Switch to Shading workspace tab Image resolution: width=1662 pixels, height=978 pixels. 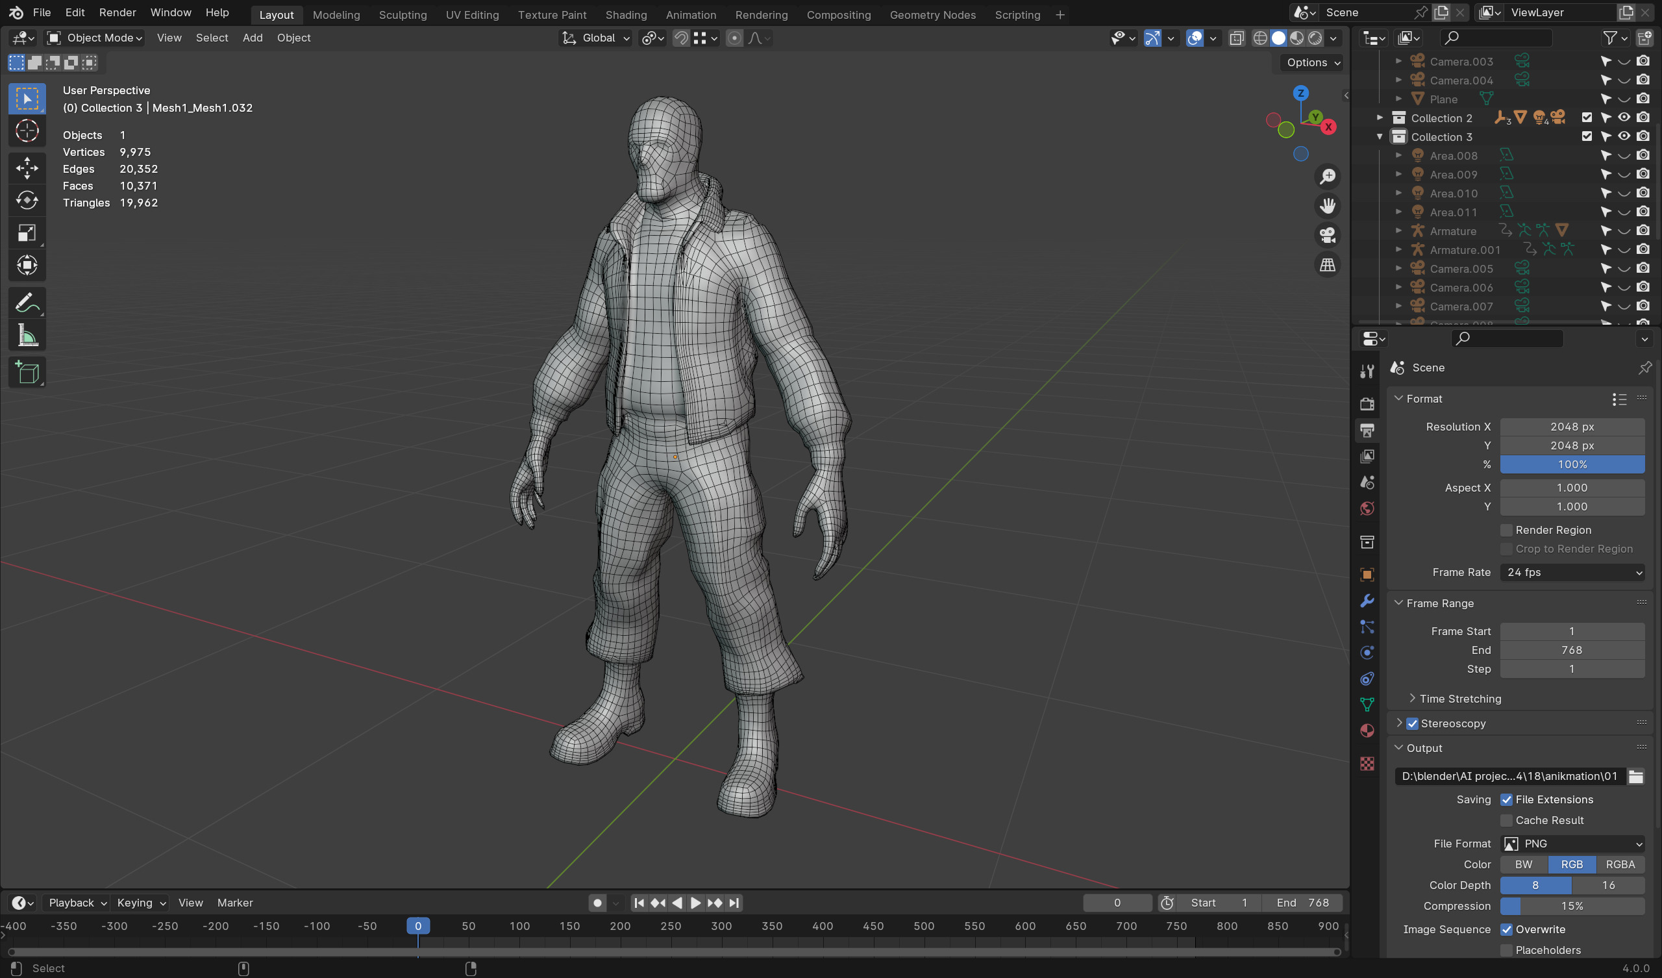626,14
